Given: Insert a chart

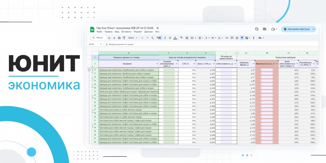Looking at the screenshot, I should point(237,38).
